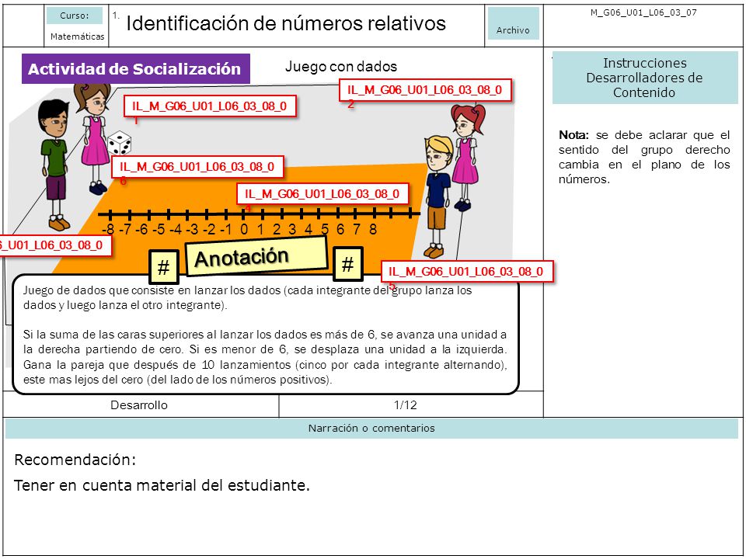Image resolution: width=746 pixels, height=559 pixels.
Task: Select the blond boy in blue shirt
Action: tap(439, 196)
